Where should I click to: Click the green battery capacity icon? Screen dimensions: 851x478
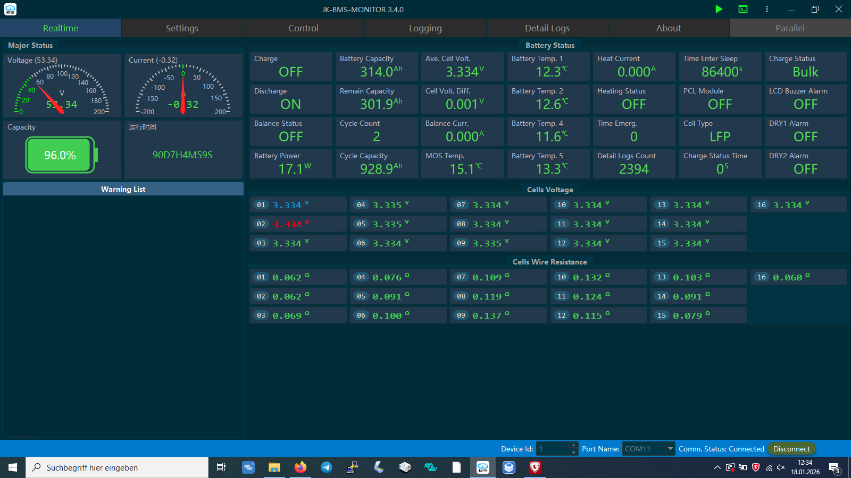pyautogui.click(x=61, y=155)
